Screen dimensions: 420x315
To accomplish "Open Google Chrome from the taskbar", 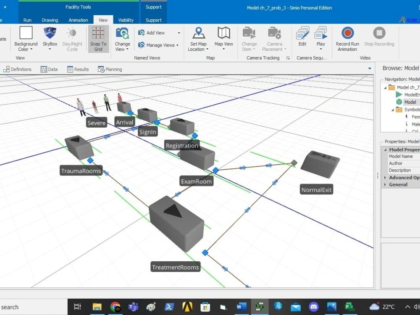I will (x=115, y=307).
